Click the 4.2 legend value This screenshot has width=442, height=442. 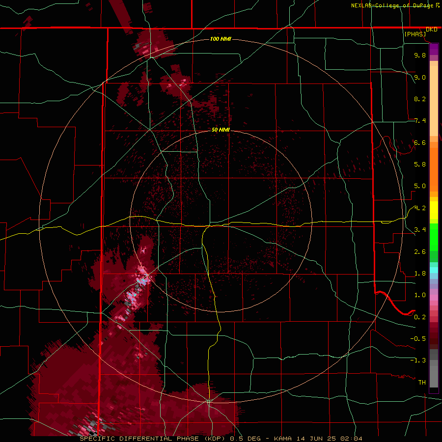pos(420,208)
